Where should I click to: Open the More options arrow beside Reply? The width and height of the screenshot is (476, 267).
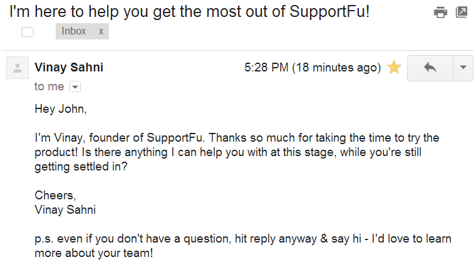tap(463, 68)
